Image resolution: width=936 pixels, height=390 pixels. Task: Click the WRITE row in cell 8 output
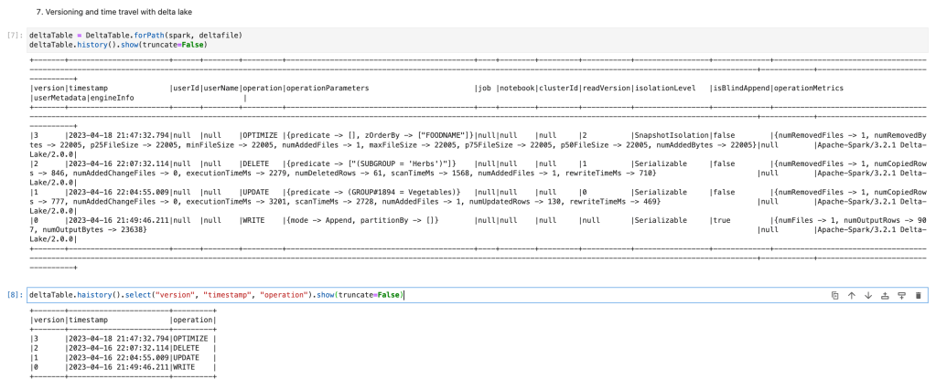pyautogui.click(x=122, y=366)
